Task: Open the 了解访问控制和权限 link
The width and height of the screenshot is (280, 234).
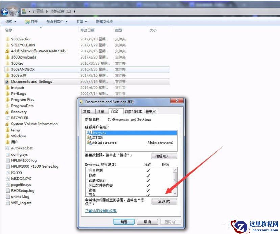Action: click(x=101, y=211)
